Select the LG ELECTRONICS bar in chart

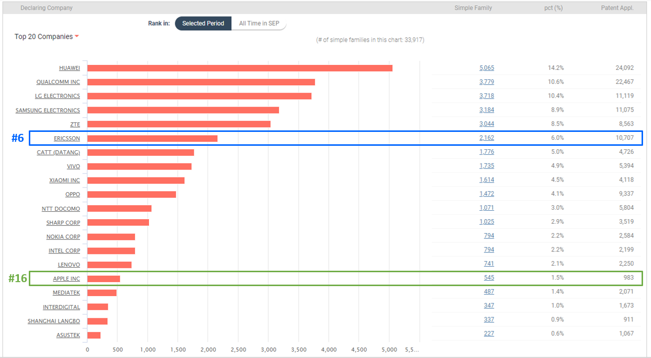coord(200,96)
